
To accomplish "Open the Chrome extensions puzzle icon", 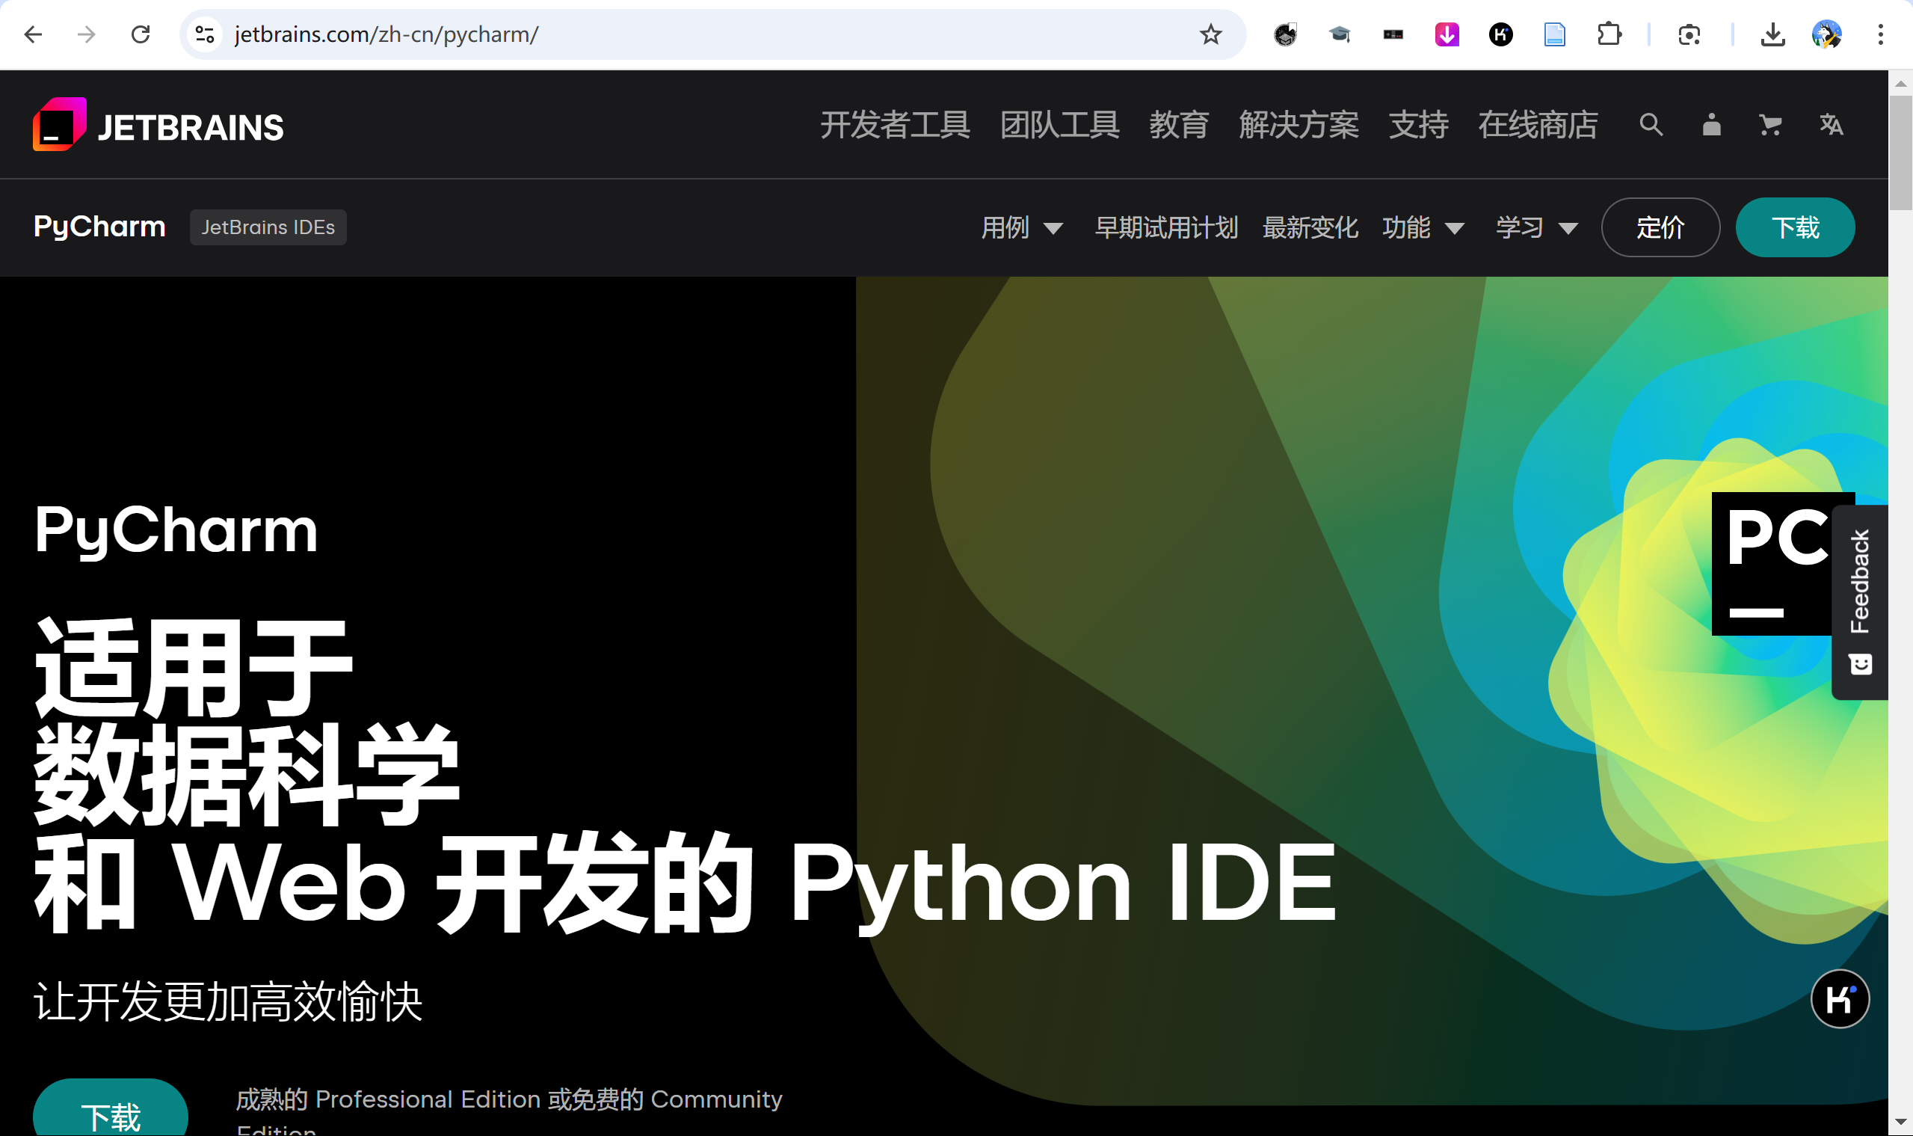I will (x=1609, y=34).
